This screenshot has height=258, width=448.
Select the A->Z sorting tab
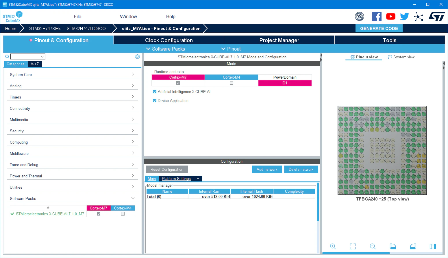pyautogui.click(x=35, y=64)
